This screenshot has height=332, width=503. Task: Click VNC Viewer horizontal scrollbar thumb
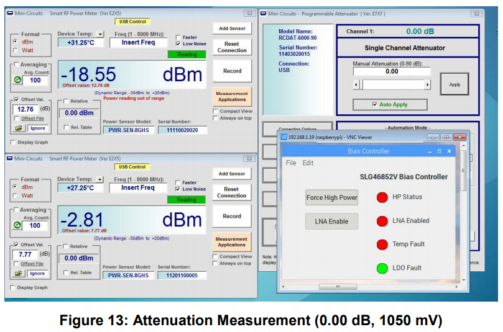click(338, 287)
